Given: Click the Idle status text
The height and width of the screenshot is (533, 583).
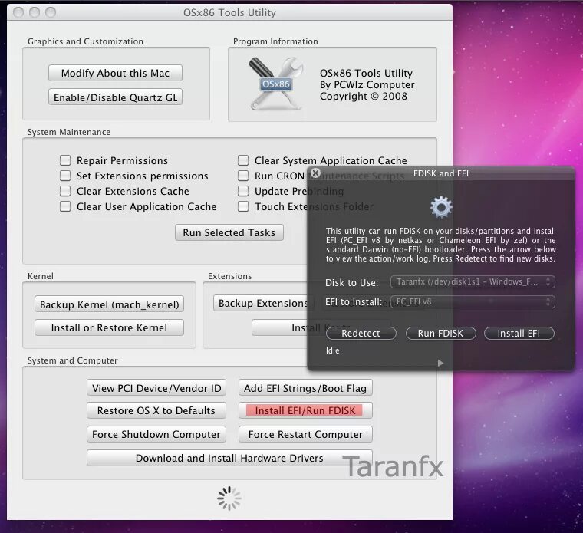Looking at the screenshot, I should (x=332, y=350).
